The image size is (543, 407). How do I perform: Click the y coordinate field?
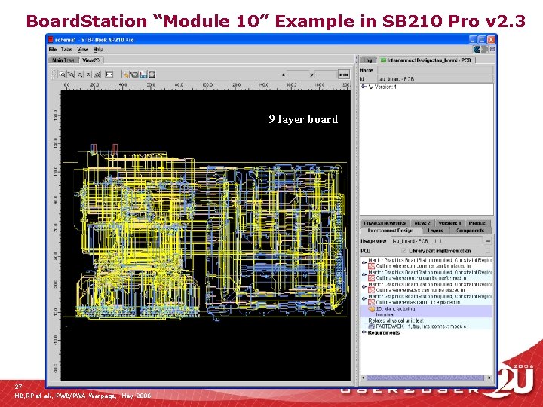click(x=326, y=75)
